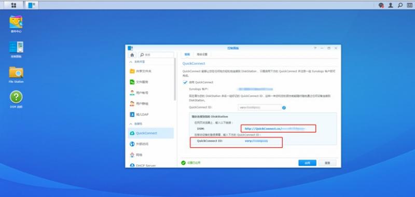Click the blue Apply button
The height and width of the screenshot is (197, 415).
[x=307, y=163]
